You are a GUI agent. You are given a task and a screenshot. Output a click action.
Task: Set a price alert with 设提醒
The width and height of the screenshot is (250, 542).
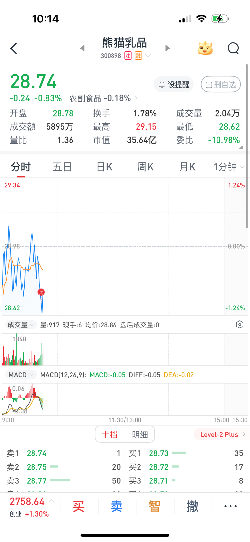pyautogui.click(x=174, y=85)
